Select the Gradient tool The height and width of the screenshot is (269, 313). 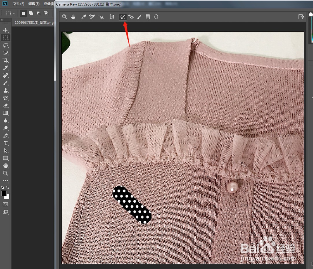(x=5, y=113)
